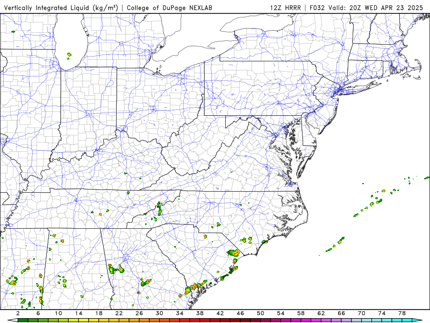Click the legend value 38
Screen dimensions: 430x323
click(200, 313)
